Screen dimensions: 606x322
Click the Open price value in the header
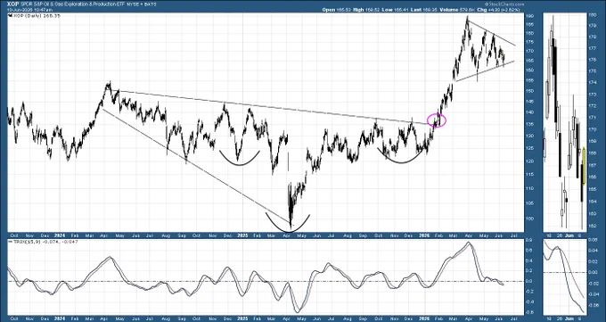point(344,10)
